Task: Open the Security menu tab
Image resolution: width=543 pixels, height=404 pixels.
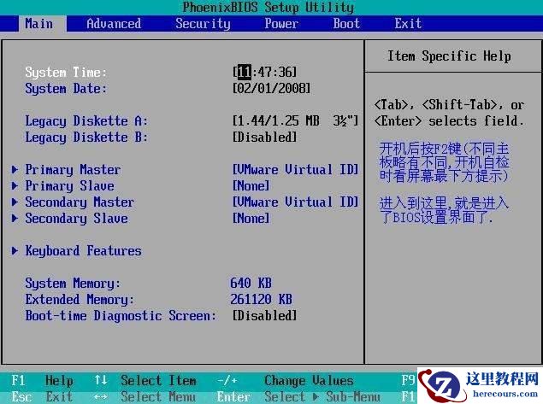Action: click(203, 24)
